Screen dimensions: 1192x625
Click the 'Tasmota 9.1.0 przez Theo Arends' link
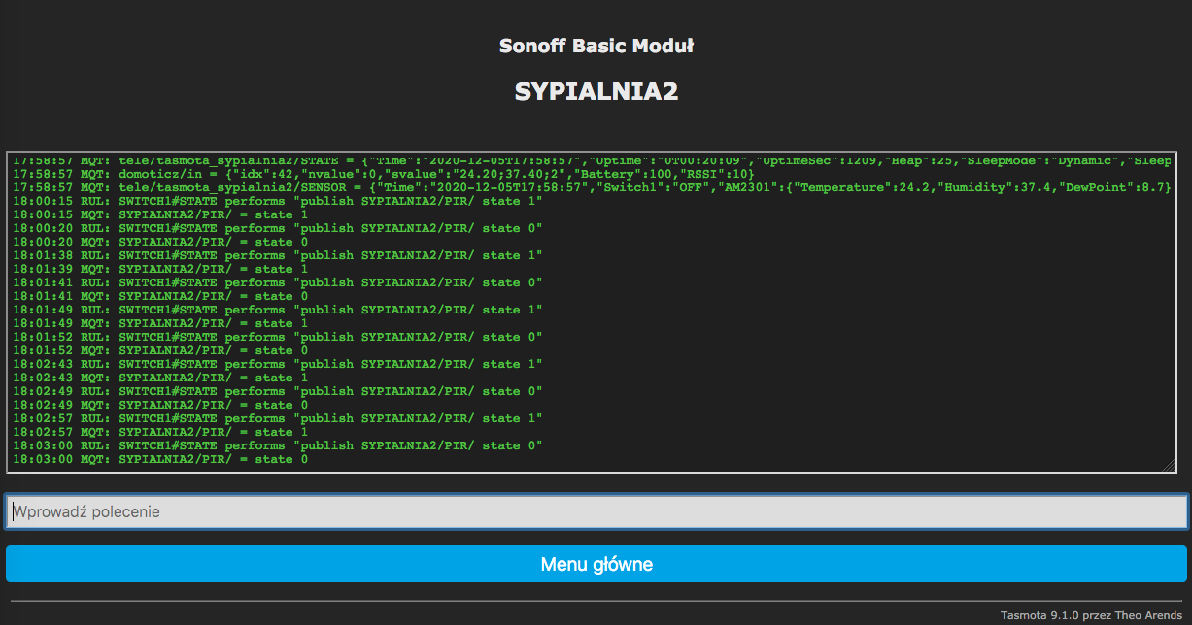click(x=1093, y=615)
